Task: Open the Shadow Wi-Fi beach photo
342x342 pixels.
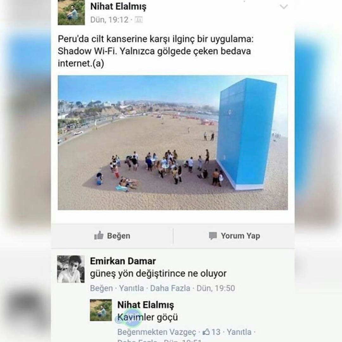Action: 173,142
